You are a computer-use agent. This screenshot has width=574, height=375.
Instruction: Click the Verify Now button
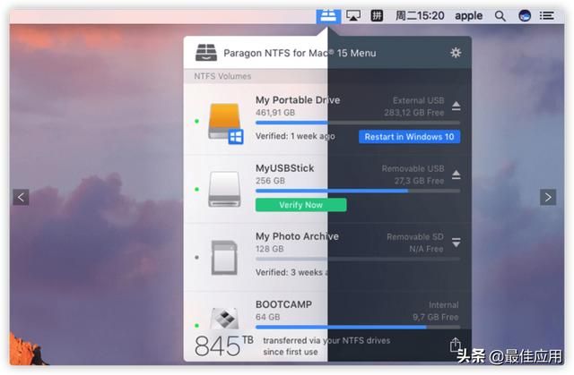point(301,205)
